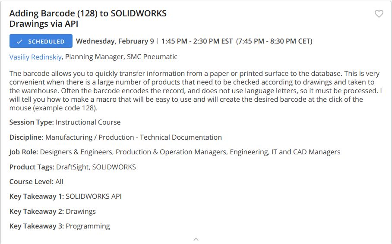Click the Instructional Course session type value
Viewport: 392px width, 244px height.
(88, 122)
